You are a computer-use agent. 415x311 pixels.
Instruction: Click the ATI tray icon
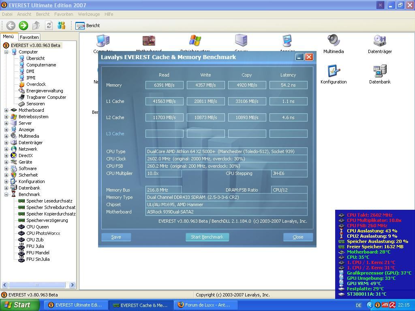pos(385,305)
